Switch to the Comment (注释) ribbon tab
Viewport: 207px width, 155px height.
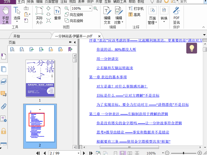64,2
